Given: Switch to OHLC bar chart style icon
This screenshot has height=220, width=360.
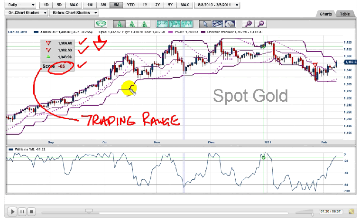Looking at the screenshot, I should 187,24.
